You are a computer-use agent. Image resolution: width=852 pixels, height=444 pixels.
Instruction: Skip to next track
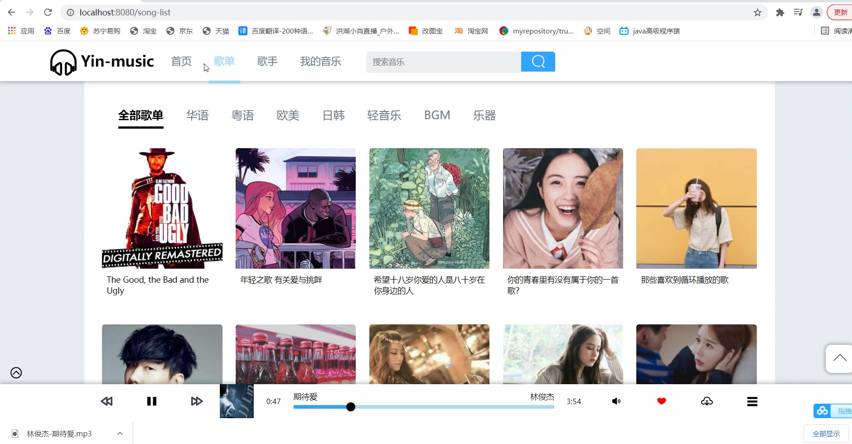pos(197,401)
